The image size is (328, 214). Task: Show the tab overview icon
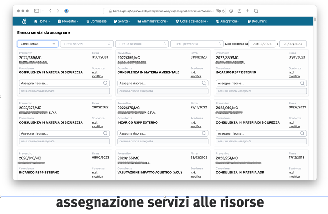(x=256, y=11)
